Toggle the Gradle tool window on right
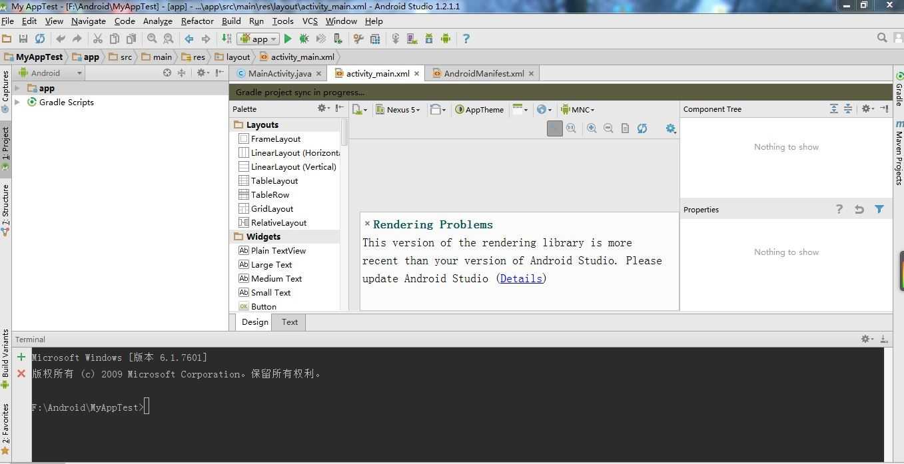 (x=899, y=88)
